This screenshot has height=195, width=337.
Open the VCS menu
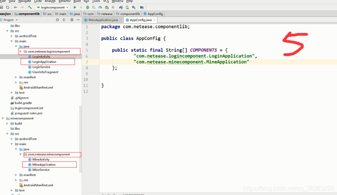coord(106,1)
